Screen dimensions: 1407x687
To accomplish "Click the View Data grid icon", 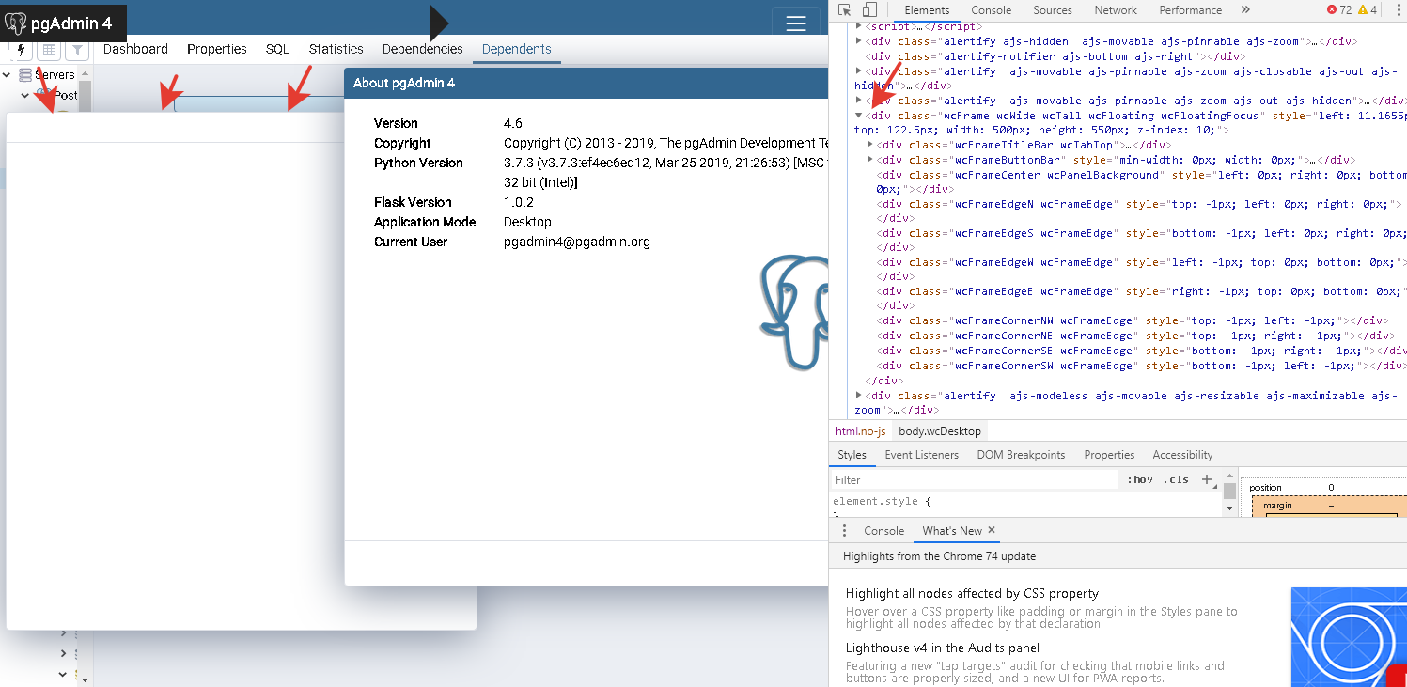I will 49,50.
